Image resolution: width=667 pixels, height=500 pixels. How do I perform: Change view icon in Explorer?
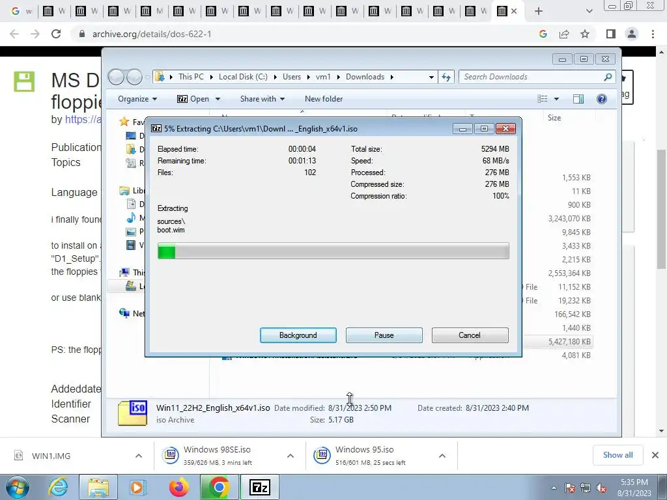(543, 99)
